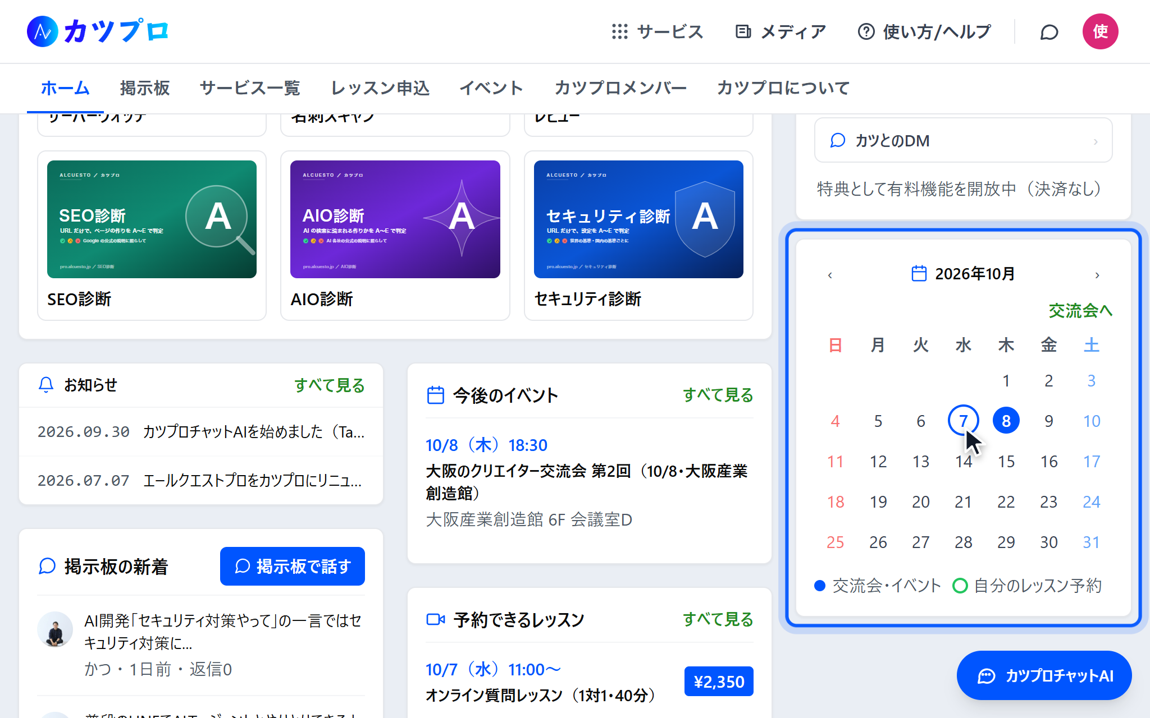Image resolution: width=1150 pixels, height=718 pixels.
Task: Click すべて見る in お知らせ panel
Action: point(329,385)
